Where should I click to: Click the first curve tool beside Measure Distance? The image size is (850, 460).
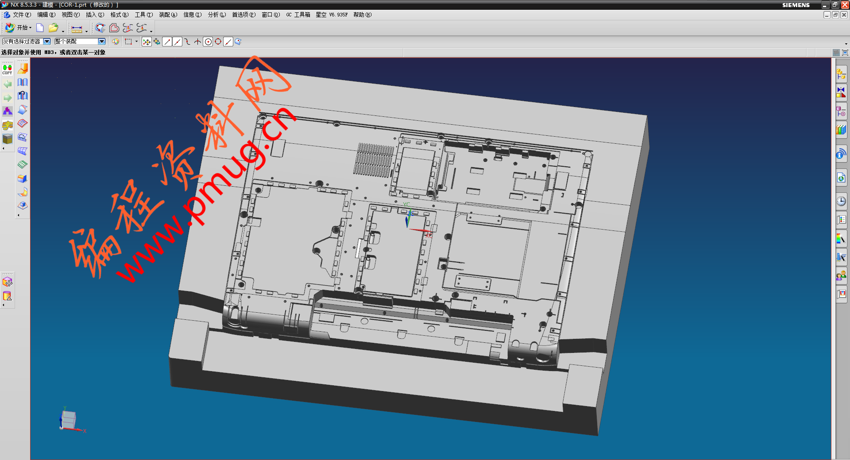(x=100, y=28)
